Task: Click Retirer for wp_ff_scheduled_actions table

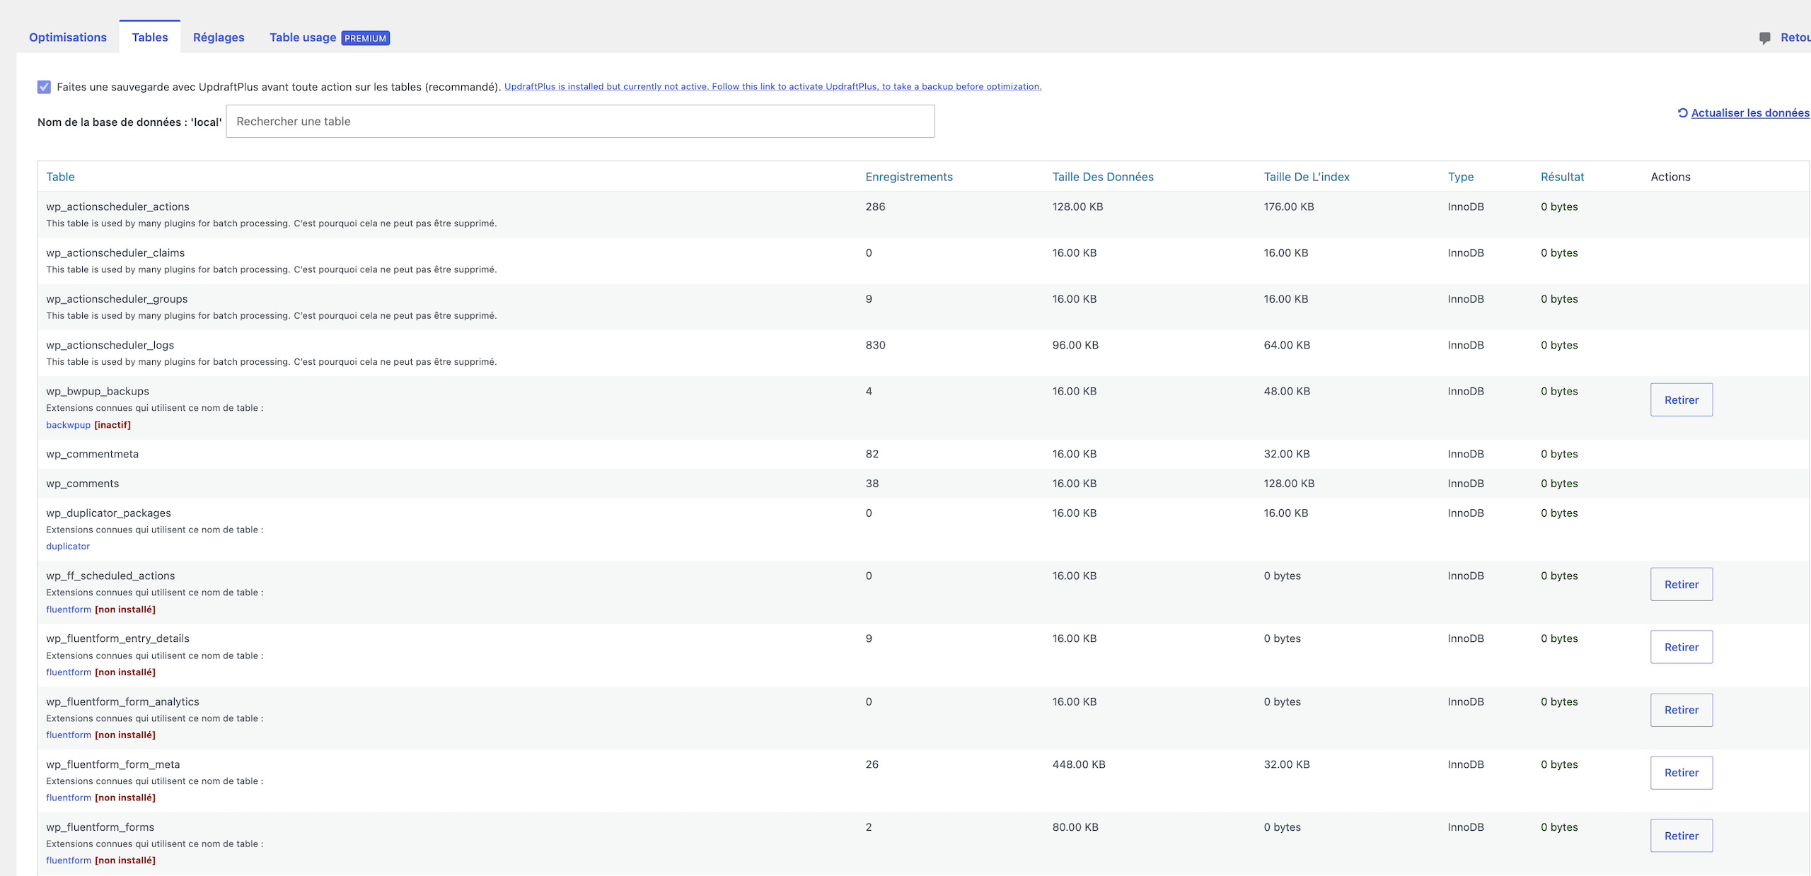Action: click(1682, 584)
